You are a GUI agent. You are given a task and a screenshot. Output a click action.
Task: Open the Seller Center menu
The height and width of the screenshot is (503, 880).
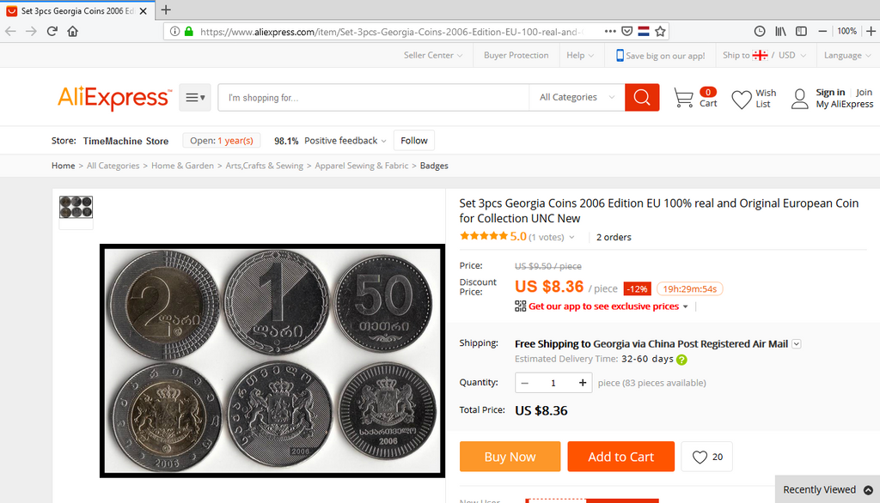coord(433,55)
